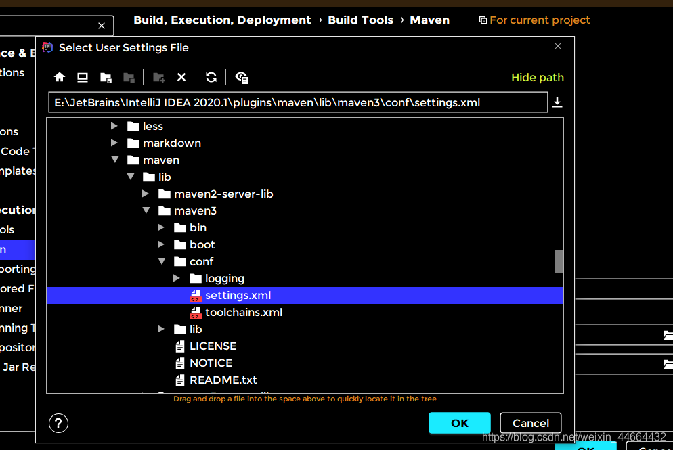Select the maven3 folder name
The width and height of the screenshot is (673, 450).
coord(195,211)
